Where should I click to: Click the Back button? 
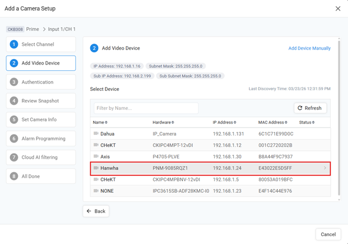click(x=96, y=211)
